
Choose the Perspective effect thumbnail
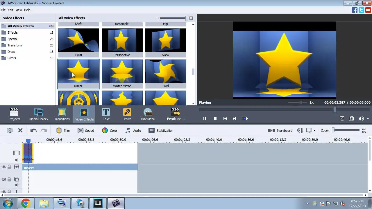[122, 43]
